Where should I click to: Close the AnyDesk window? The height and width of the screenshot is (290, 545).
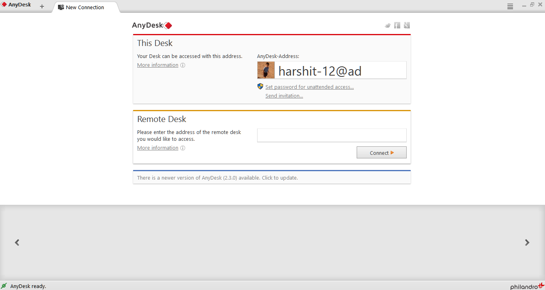pos(540,5)
